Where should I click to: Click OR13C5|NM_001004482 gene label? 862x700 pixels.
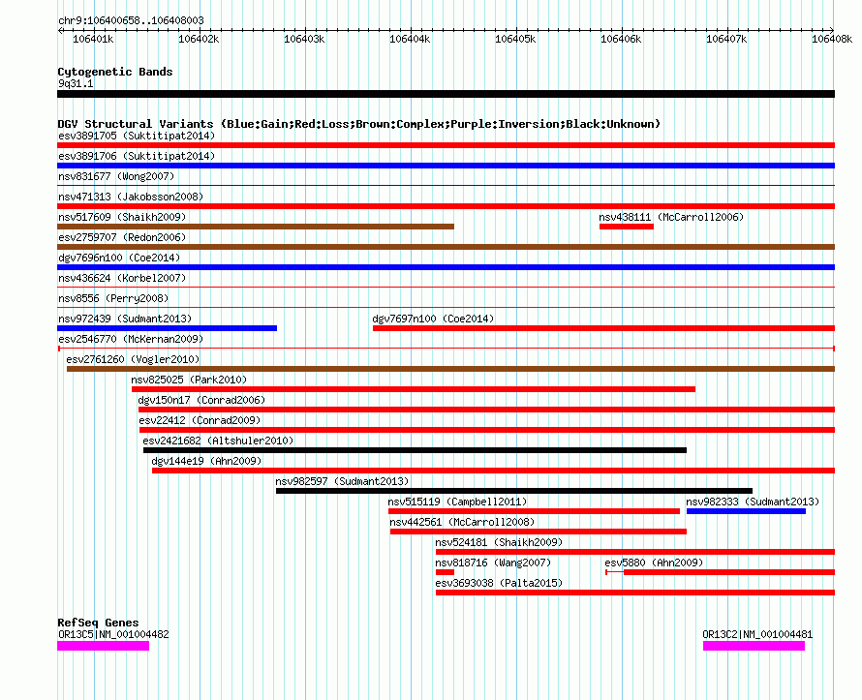[113, 634]
